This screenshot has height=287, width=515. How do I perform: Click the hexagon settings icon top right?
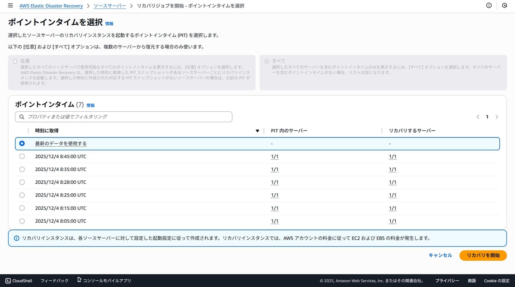(x=504, y=6)
